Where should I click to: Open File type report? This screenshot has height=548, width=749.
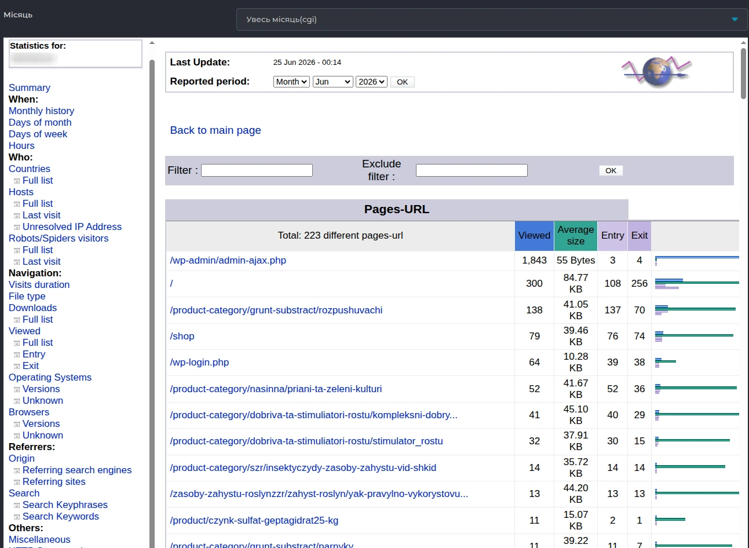27,296
